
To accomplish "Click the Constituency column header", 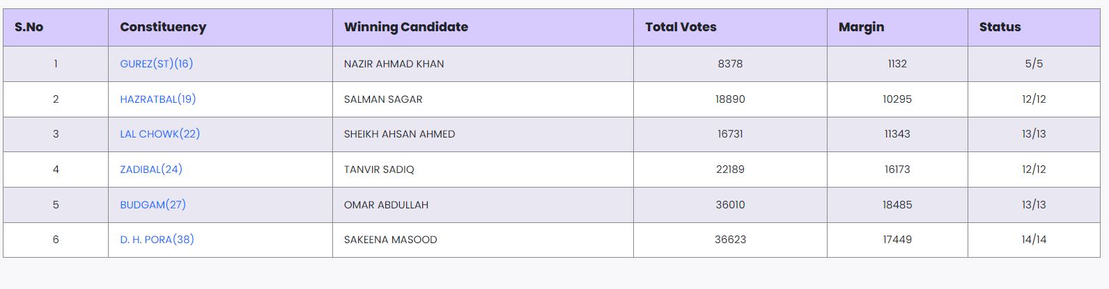I will (163, 27).
